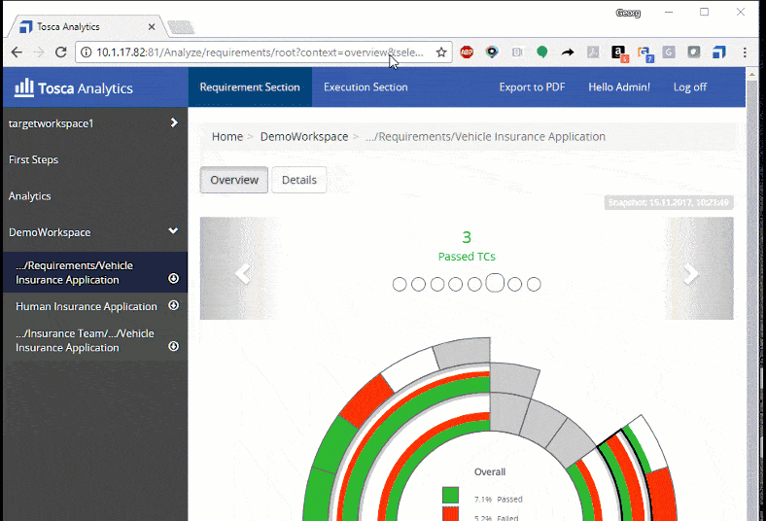Screen dimensions: 766x521
Task: Click the site information icon in address bar
Action: [x=86, y=52]
